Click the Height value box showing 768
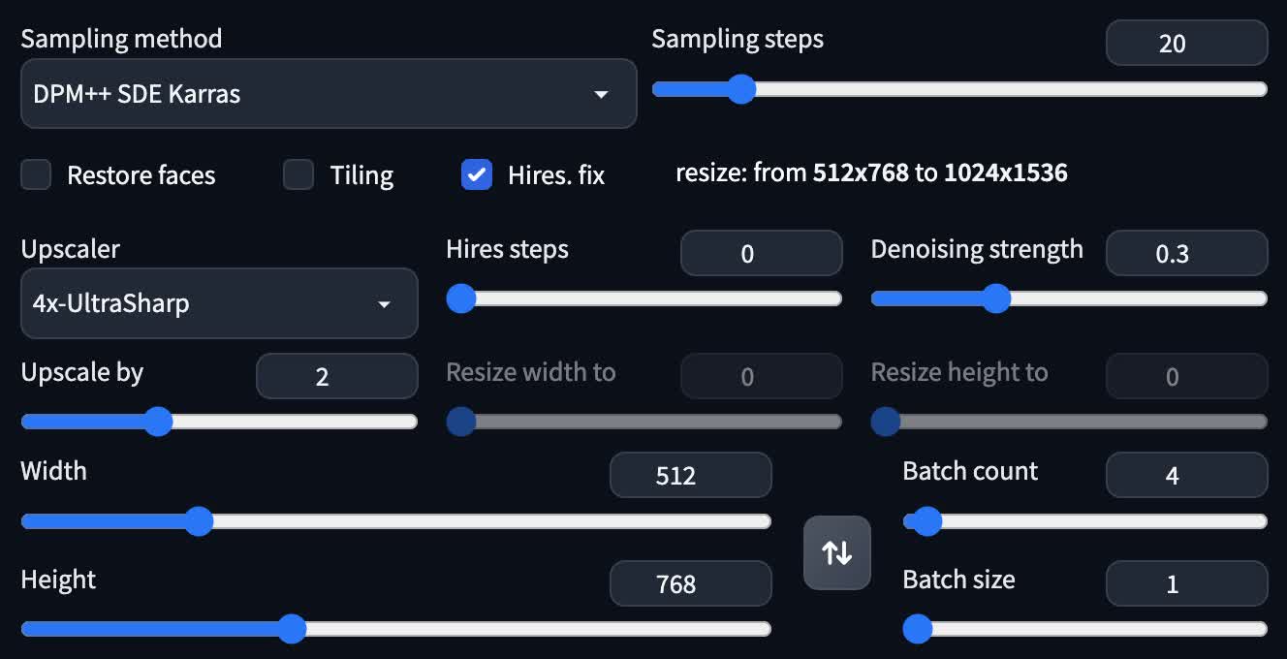The height and width of the screenshot is (659, 1287). coord(690,583)
